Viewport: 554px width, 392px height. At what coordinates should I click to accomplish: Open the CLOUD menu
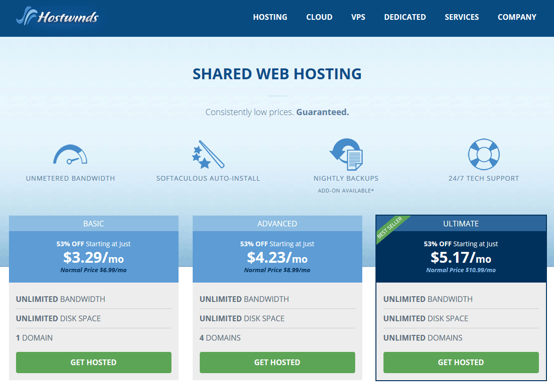click(319, 17)
